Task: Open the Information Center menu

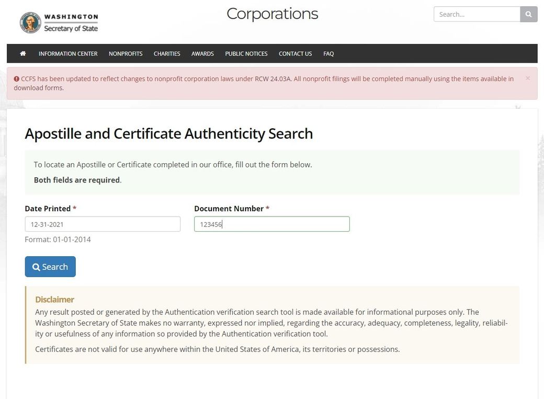Action: [x=68, y=53]
